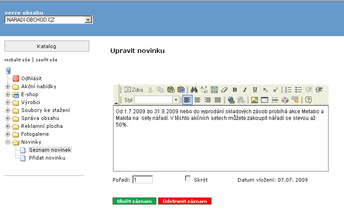Click Uložit záznam button
The width and height of the screenshot is (344, 216).
click(135, 201)
